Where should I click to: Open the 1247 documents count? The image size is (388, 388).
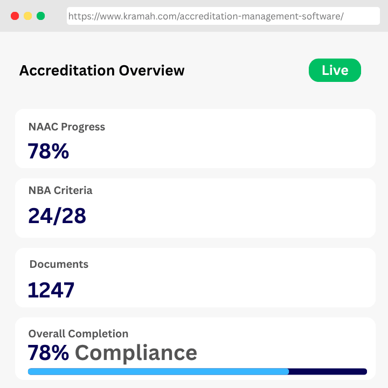point(51,290)
